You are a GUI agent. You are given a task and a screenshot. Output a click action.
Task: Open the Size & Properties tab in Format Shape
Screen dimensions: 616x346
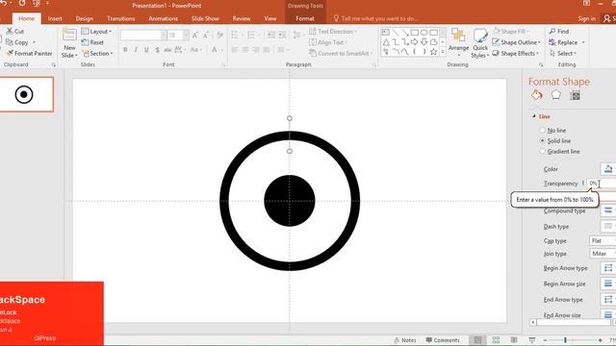click(575, 95)
